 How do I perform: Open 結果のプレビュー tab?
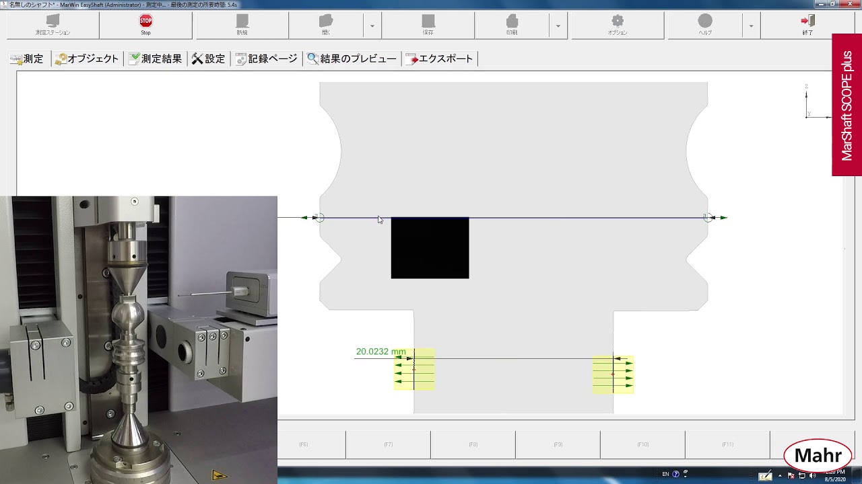coord(352,58)
